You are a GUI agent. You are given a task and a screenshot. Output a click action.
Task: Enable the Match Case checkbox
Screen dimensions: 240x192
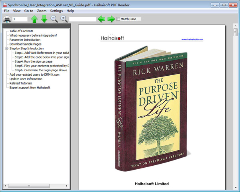(x=118, y=19)
